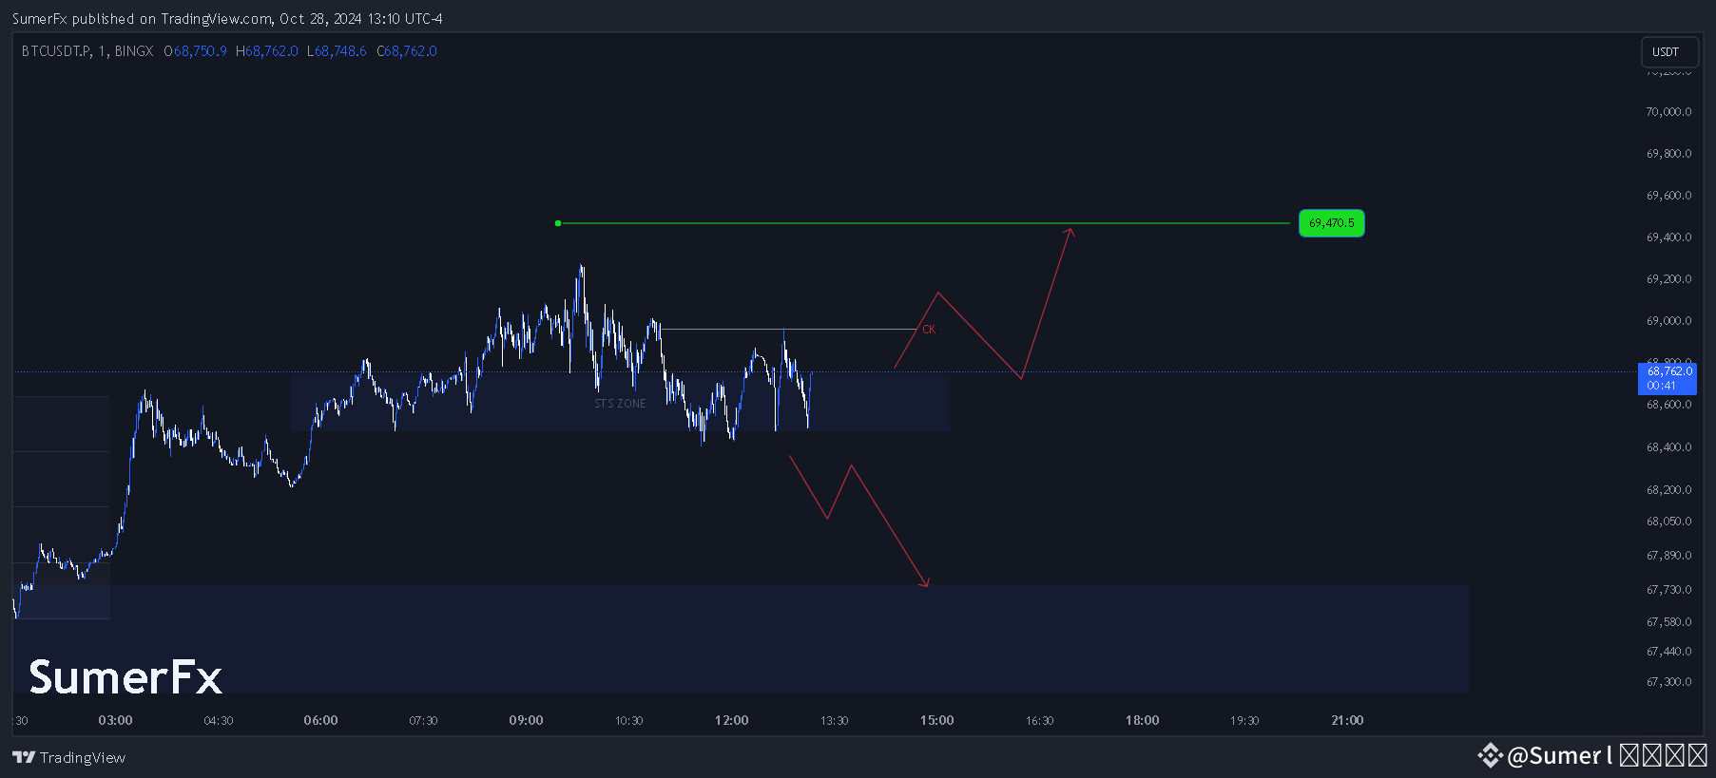Image resolution: width=1716 pixels, height=778 pixels.
Task: Click the 68,400.0 price axis label
Action: click(1668, 447)
